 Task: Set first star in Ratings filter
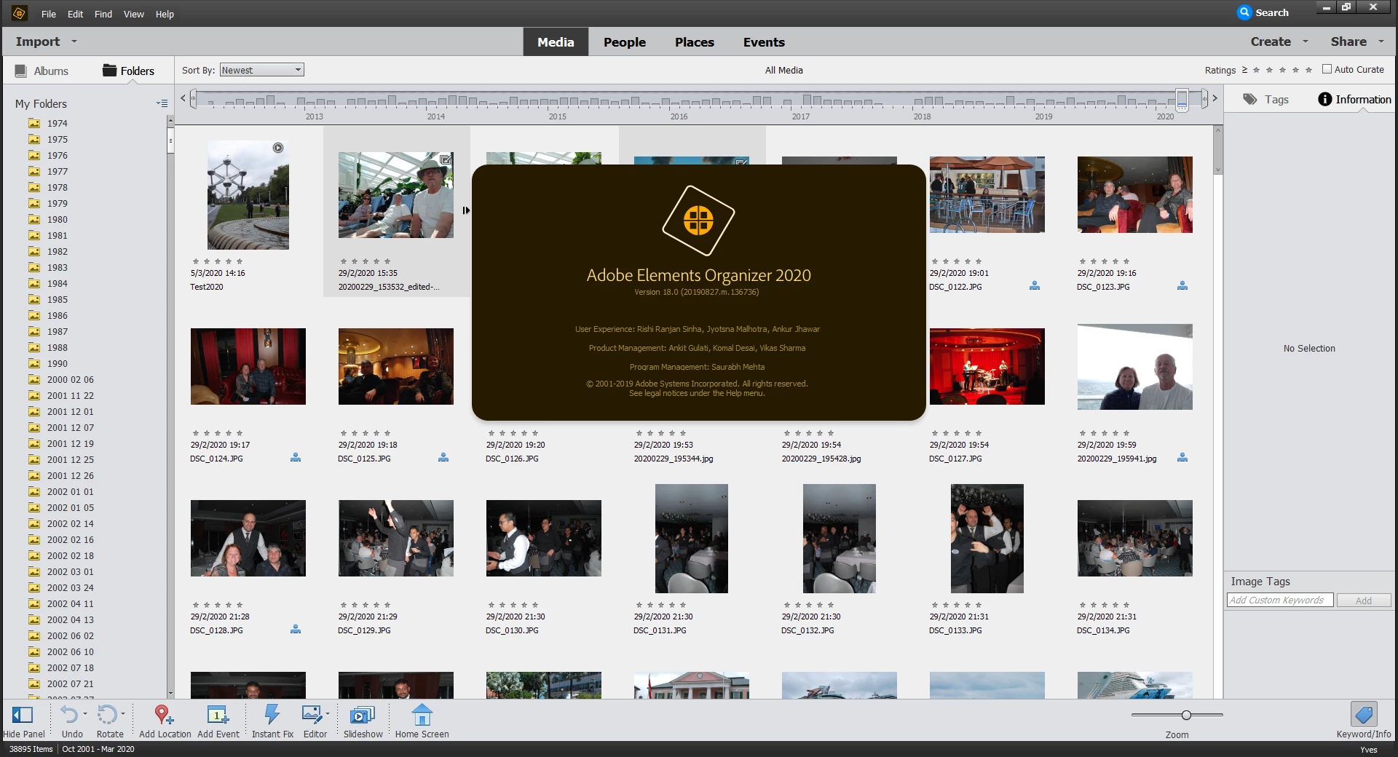point(1257,70)
